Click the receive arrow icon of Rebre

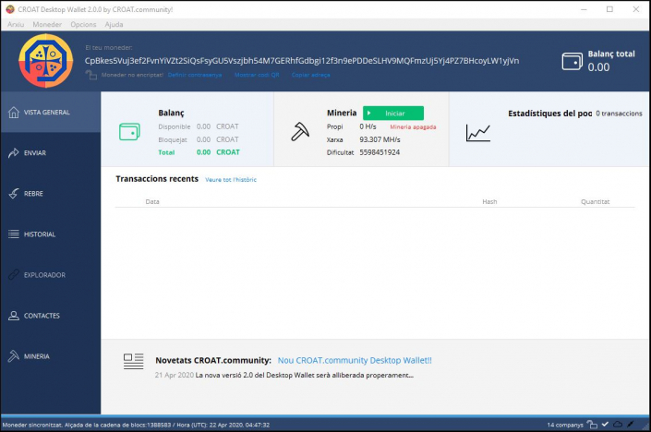tap(14, 193)
